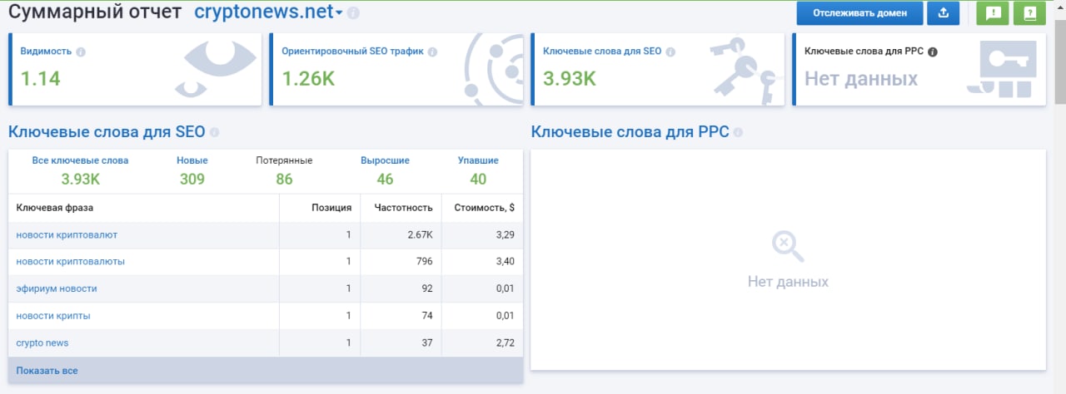Open the Ключевые слова для SEO section heading
The image size is (1066, 394).
point(107,131)
